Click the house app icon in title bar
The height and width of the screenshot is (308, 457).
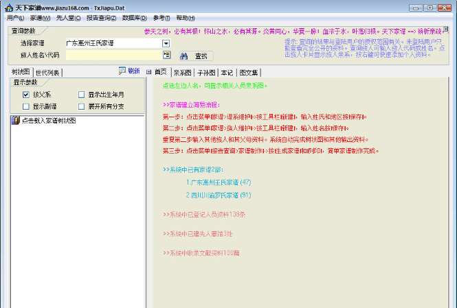[9, 8]
